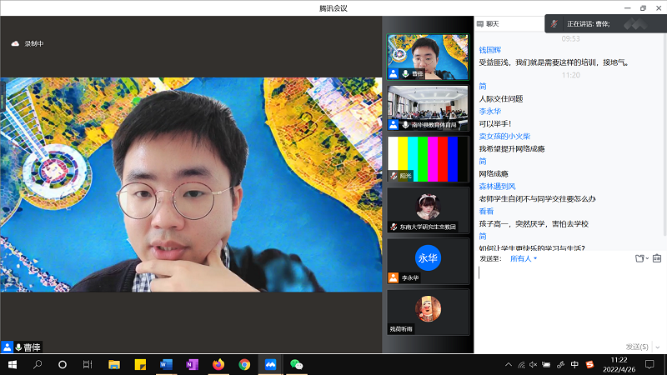This screenshot has width=667, height=375.
Task: Select the 阳光 color bars video thumbnail
Action: (429, 158)
